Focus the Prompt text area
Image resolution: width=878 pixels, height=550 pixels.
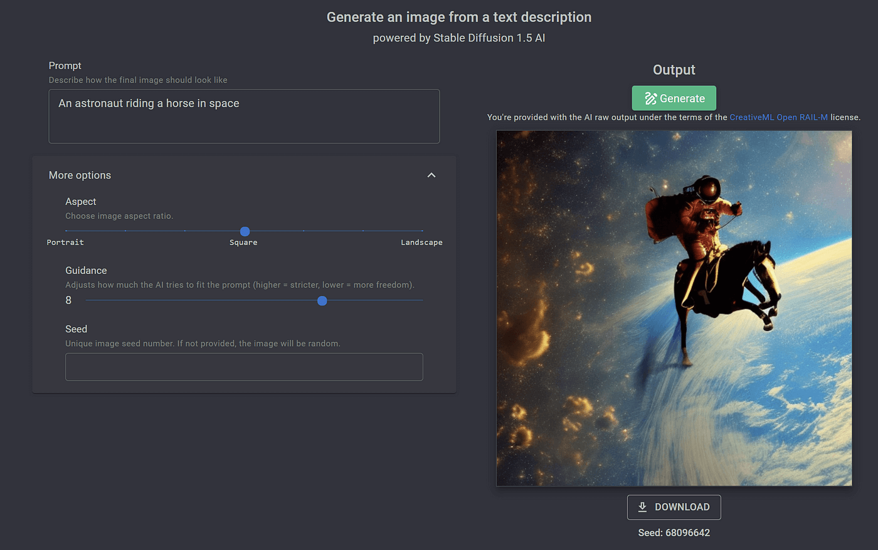244,116
